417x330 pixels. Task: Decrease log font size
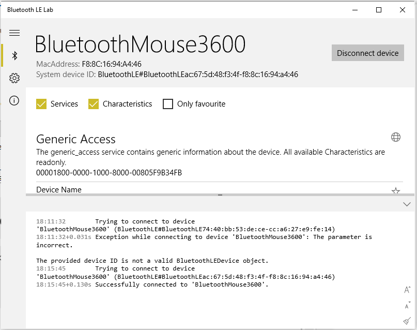[x=407, y=306]
